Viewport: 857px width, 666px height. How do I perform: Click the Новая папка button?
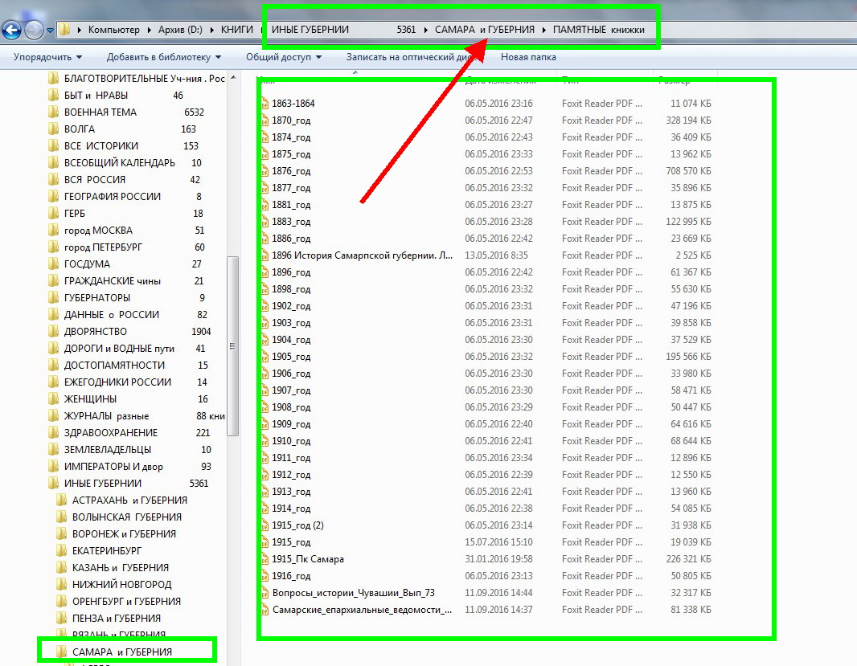528,57
